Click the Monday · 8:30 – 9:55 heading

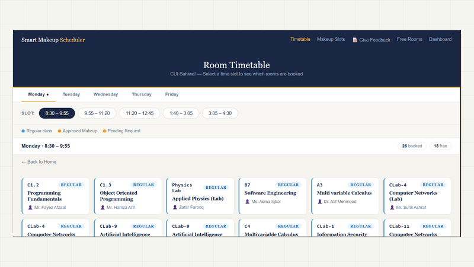[46, 146]
